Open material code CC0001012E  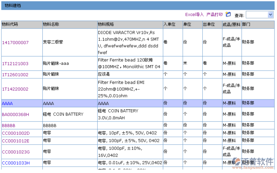pyautogui.click(x=16, y=141)
